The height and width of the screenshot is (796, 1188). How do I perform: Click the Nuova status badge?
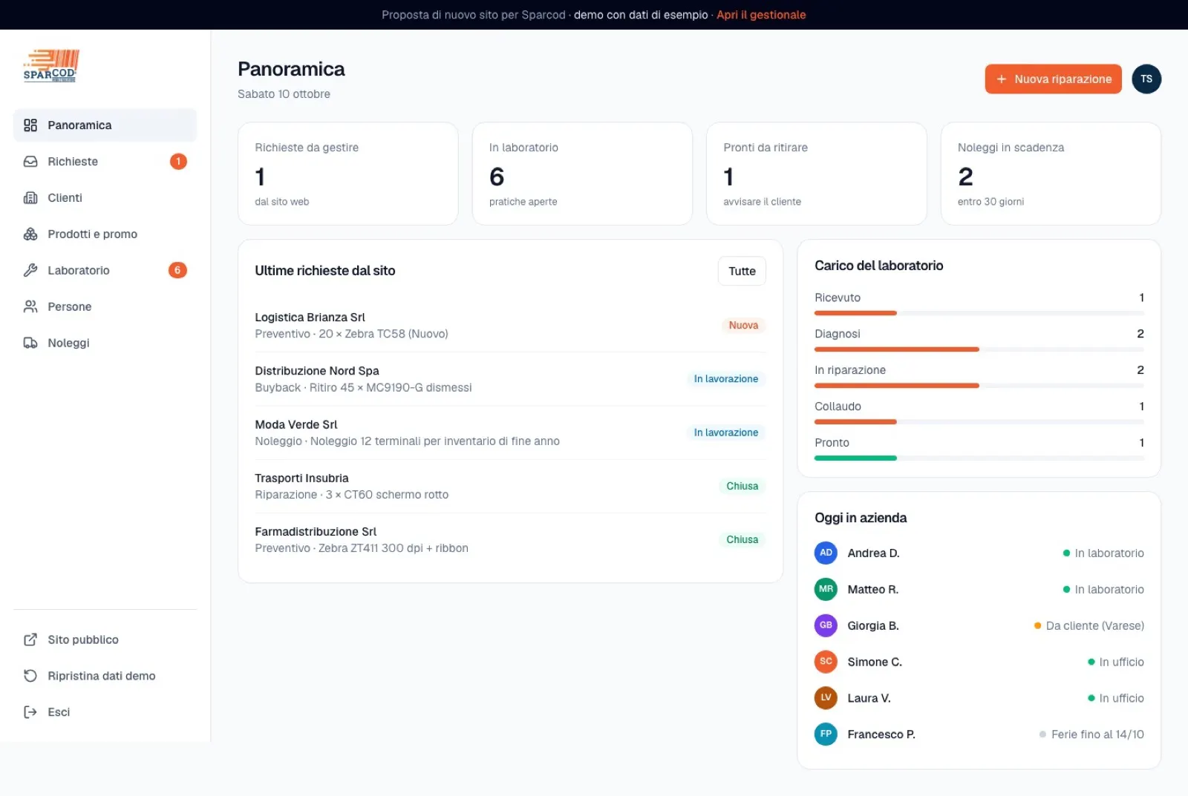pos(743,326)
